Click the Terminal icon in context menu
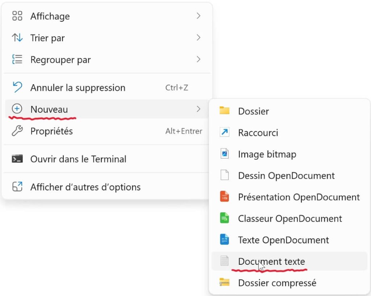The image size is (371, 296). click(x=17, y=159)
